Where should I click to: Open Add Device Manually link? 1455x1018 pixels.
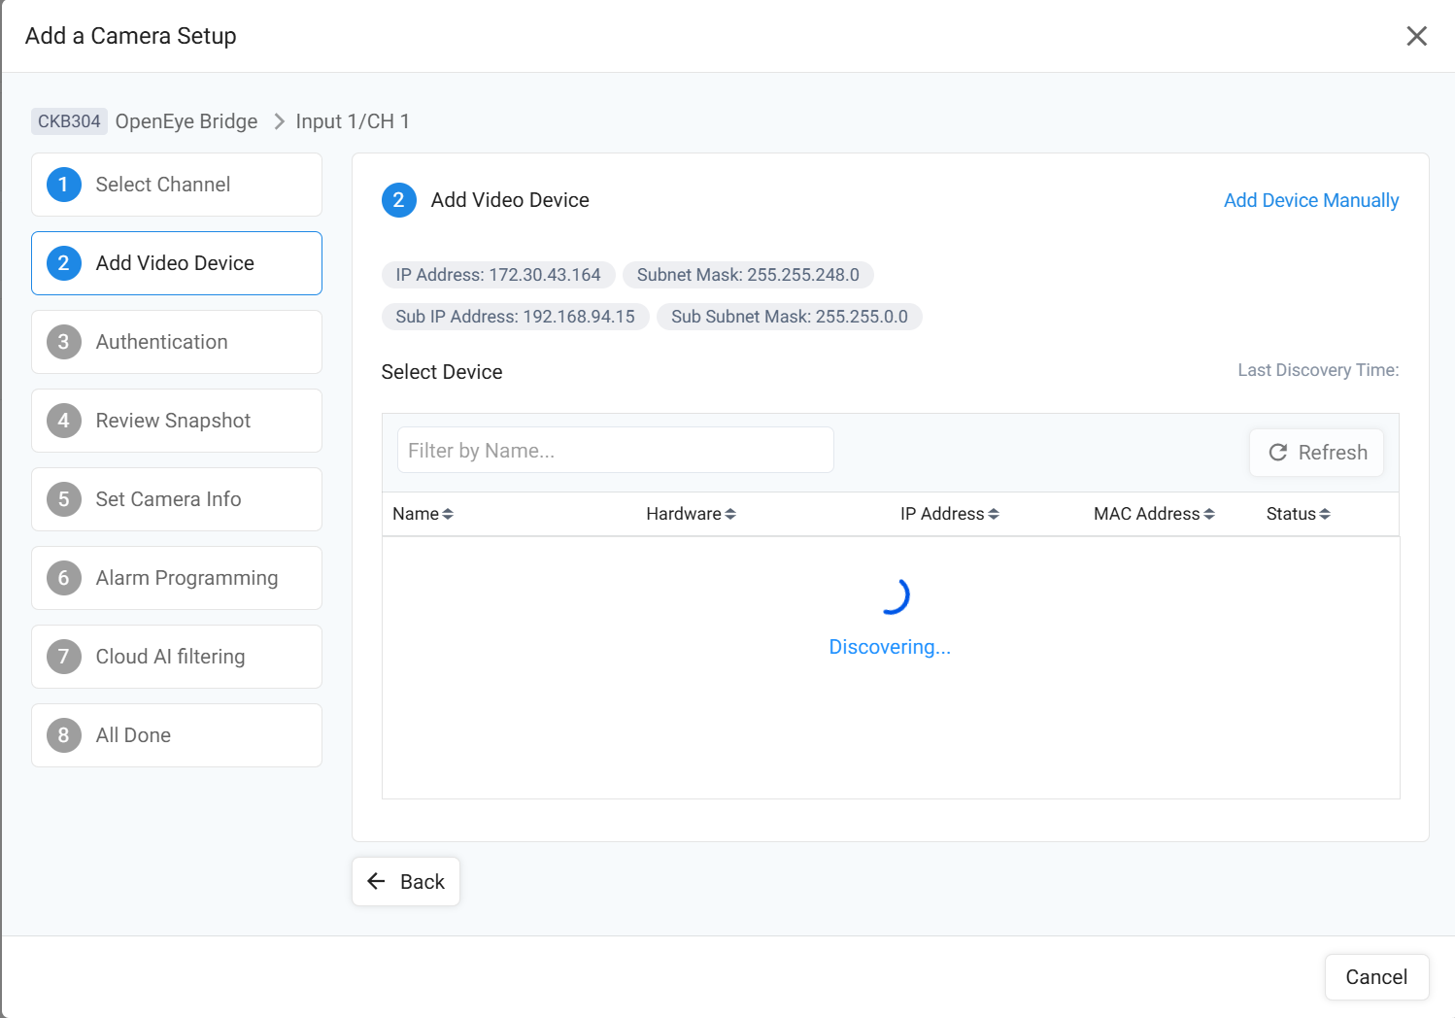[1310, 200]
